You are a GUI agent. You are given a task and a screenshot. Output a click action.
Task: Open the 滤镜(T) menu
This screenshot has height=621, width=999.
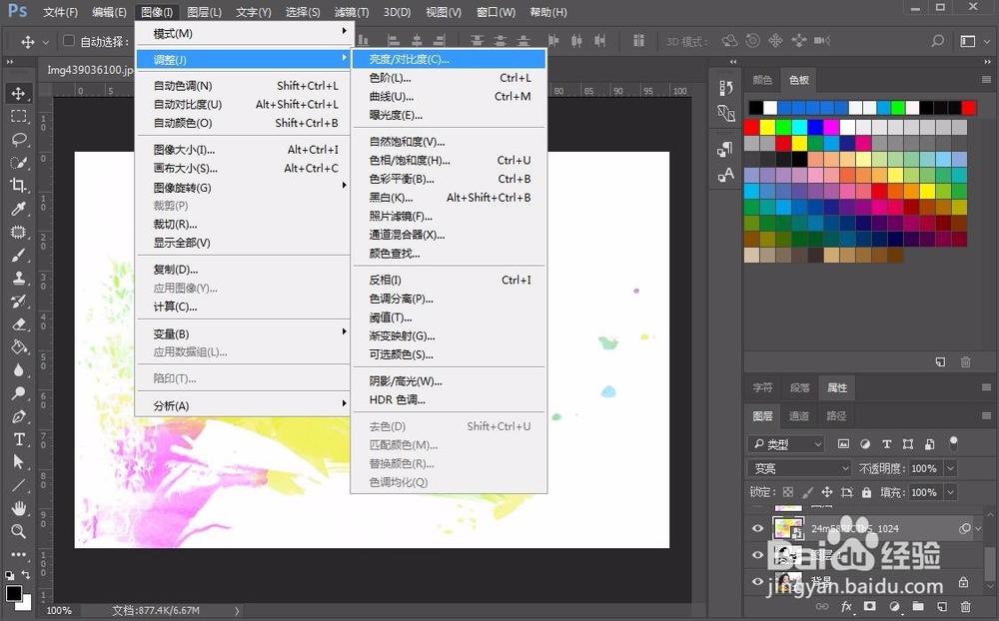(351, 12)
